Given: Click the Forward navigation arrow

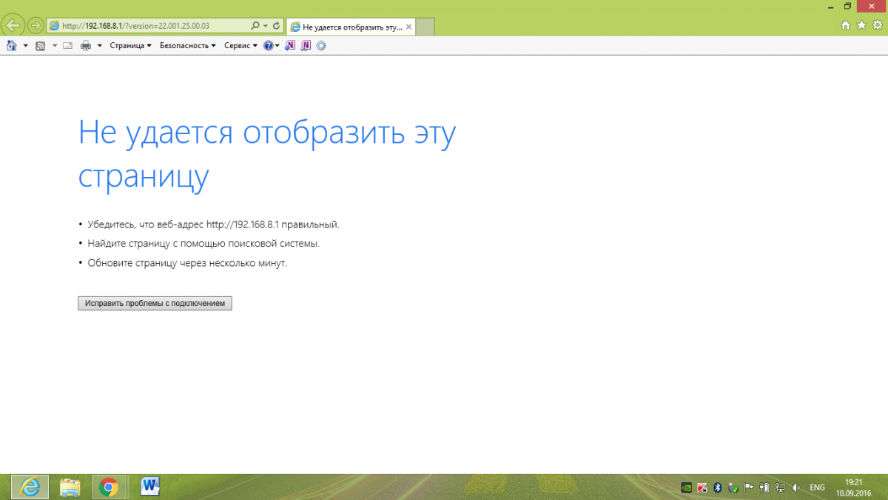Looking at the screenshot, I should pos(35,25).
